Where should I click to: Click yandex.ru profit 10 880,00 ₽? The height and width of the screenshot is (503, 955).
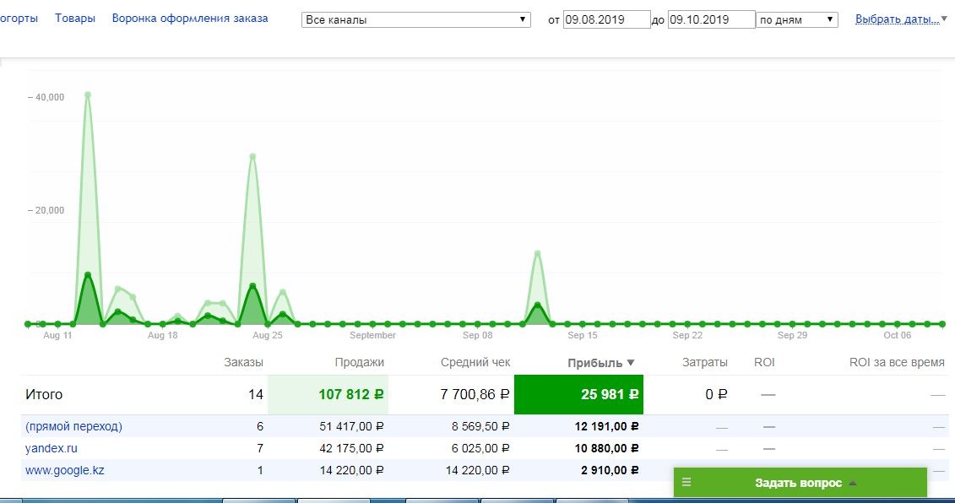click(606, 448)
